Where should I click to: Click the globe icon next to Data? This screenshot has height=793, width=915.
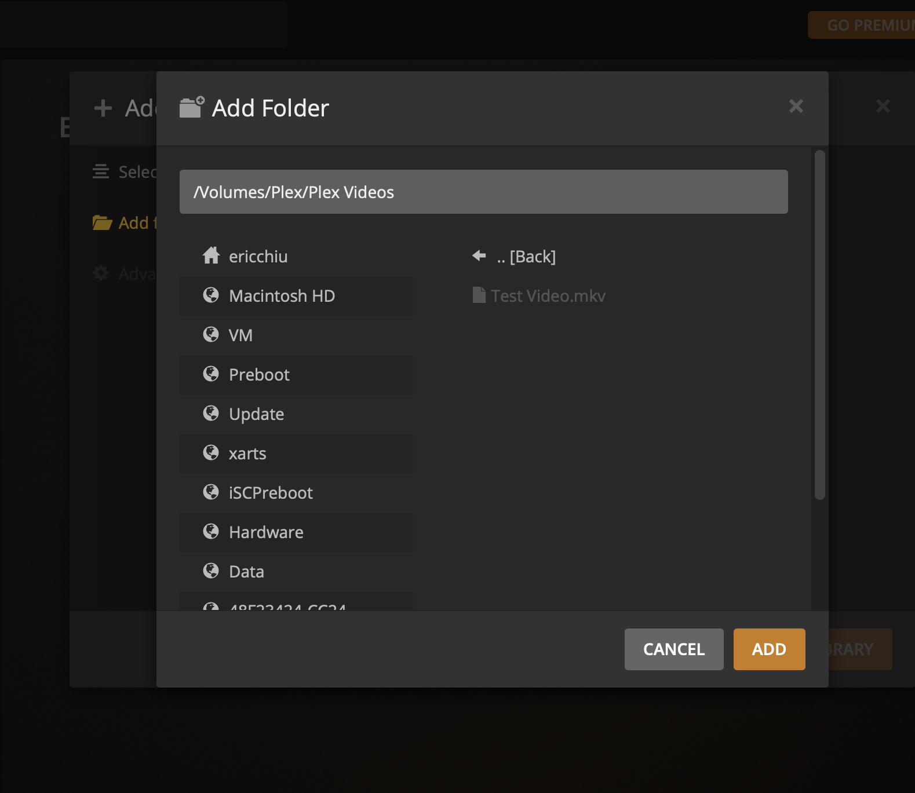211,571
